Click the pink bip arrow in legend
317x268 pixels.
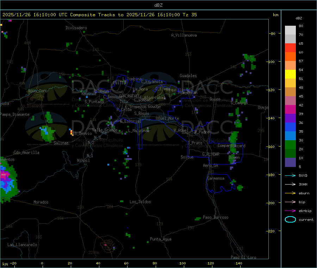[290, 202]
